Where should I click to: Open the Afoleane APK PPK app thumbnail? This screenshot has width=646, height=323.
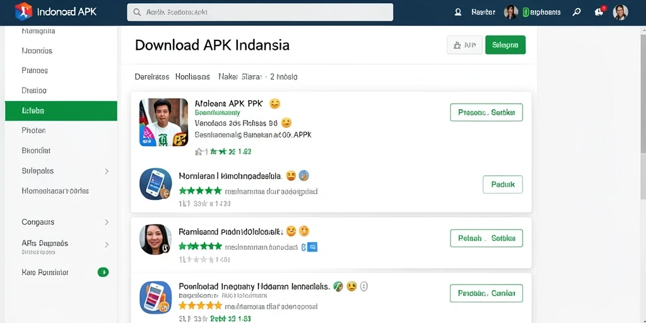163,122
